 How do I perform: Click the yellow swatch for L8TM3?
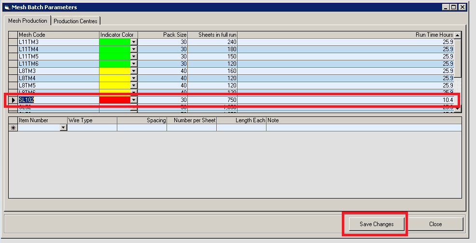point(115,71)
